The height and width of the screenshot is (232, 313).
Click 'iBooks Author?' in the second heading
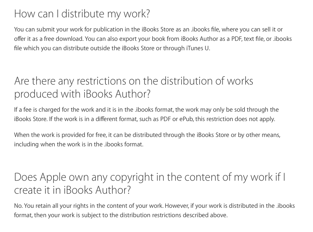tap(117, 94)
